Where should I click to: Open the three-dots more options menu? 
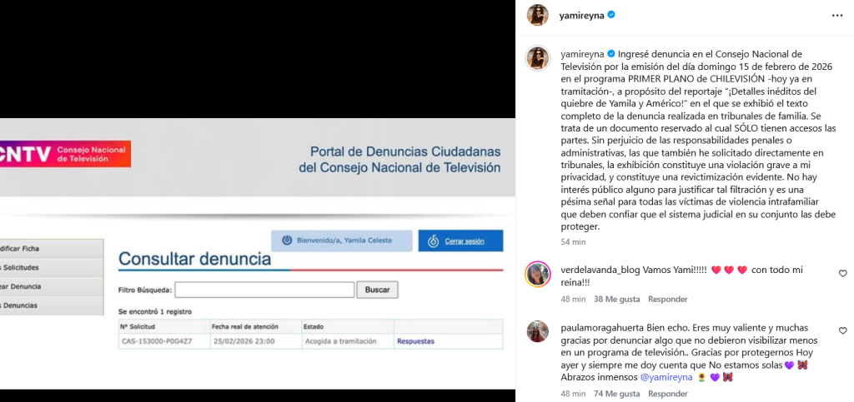pyautogui.click(x=837, y=15)
